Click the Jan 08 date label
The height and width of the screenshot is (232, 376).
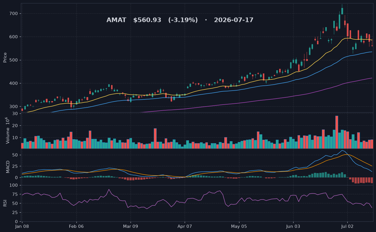coord(22,226)
